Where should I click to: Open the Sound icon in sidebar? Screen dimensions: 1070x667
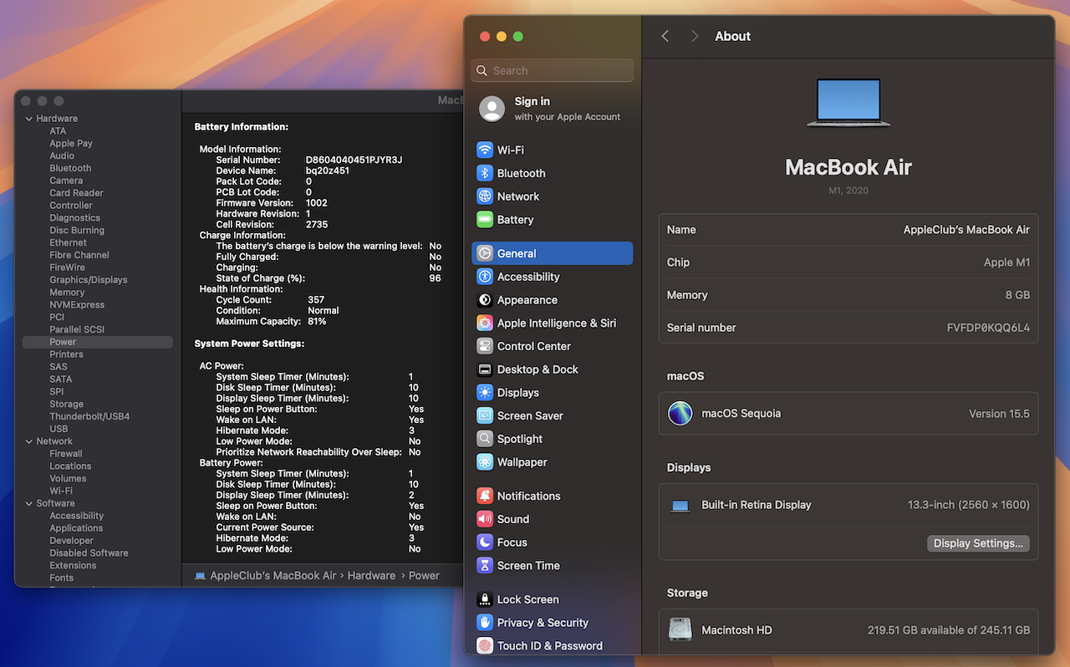485,519
